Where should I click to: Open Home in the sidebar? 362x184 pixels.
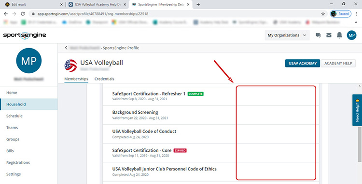pyautogui.click(x=29, y=92)
